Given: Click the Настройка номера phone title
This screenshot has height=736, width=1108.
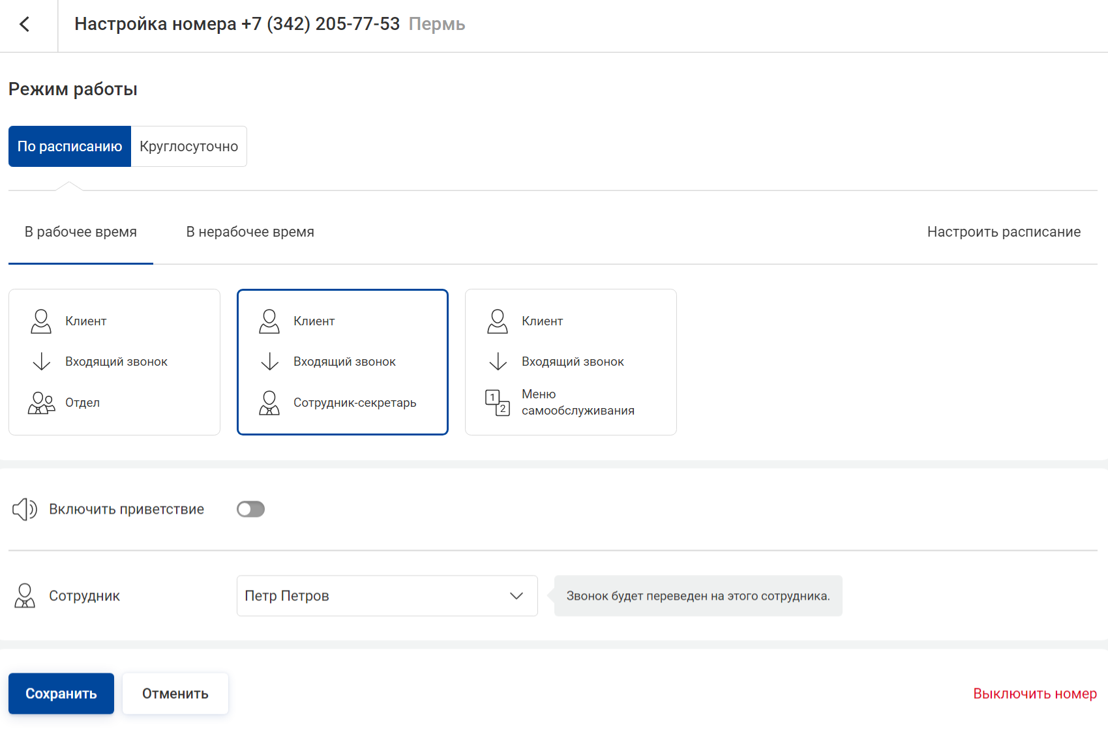Looking at the screenshot, I should tap(237, 24).
